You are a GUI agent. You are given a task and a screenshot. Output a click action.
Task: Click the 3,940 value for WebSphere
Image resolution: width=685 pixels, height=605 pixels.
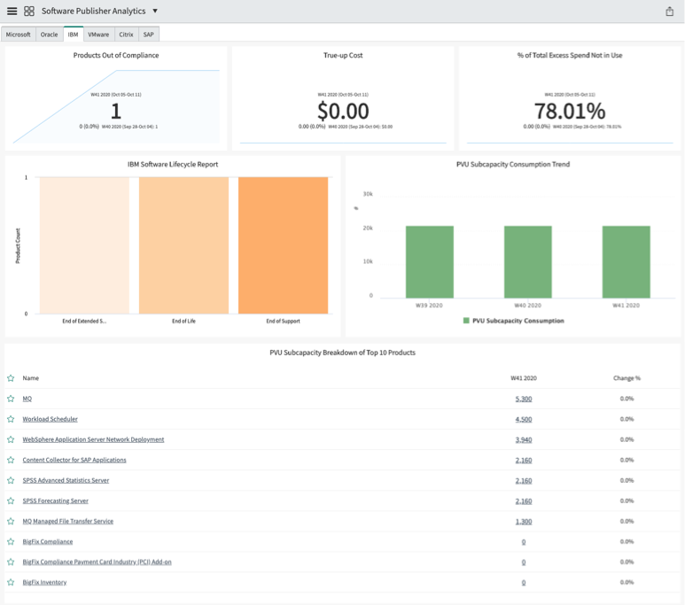tap(524, 440)
